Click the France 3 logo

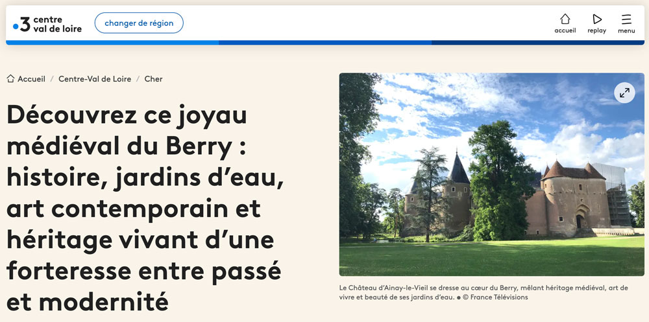pos(23,24)
